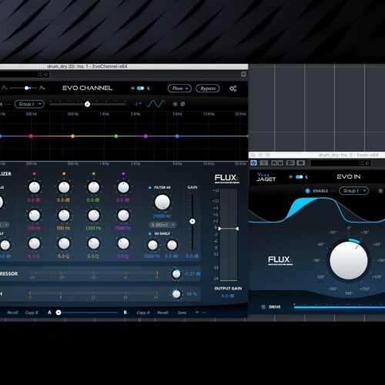The image size is (385, 385).
Task: Click the knob reading 54 %
Action: pyautogui.click(x=176, y=294)
